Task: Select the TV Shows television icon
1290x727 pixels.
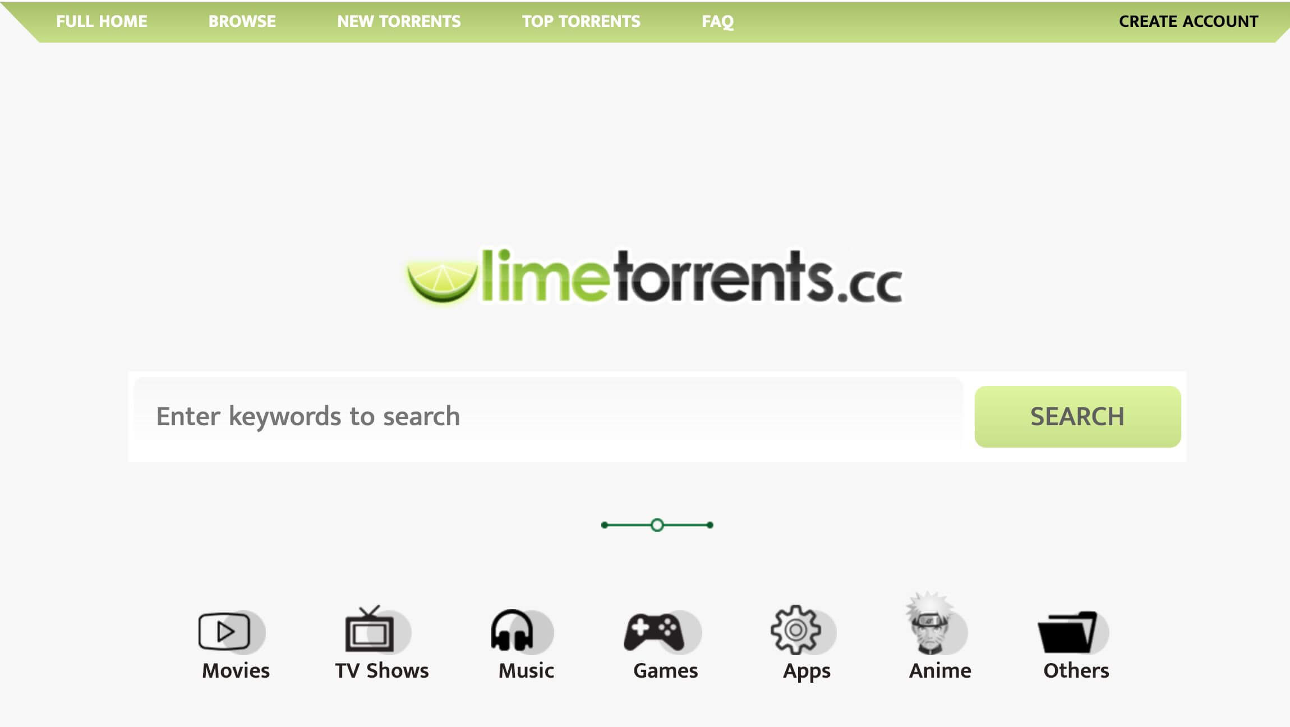Action: click(x=369, y=629)
